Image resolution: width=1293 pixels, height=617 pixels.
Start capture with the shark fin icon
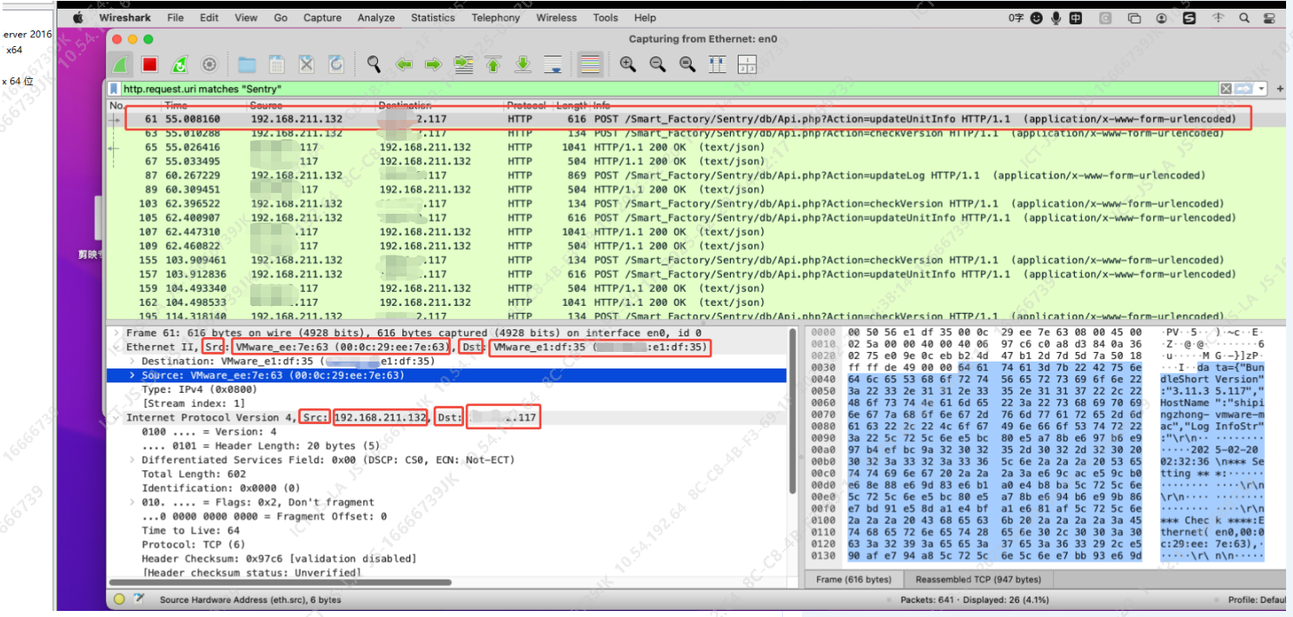(120, 64)
